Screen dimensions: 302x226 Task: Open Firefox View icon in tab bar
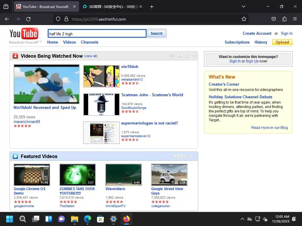pos(6,7)
